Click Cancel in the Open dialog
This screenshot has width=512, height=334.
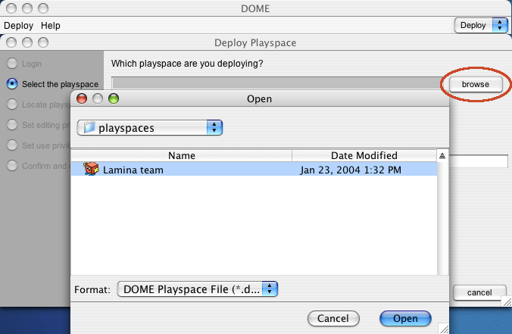[333, 318]
